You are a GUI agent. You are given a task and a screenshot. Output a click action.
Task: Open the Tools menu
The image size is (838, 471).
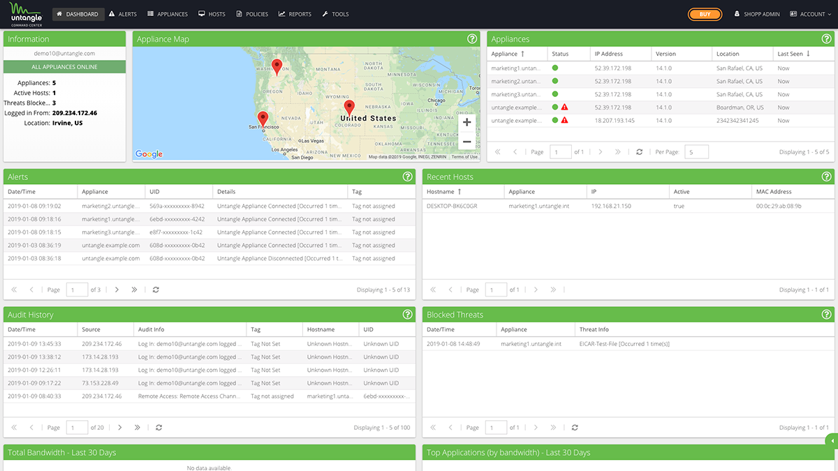[x=335, y=14]
